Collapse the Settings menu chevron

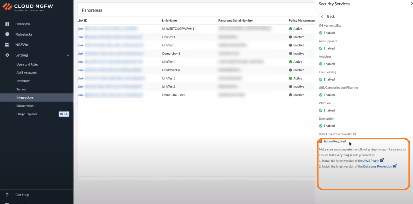point(68,55)
